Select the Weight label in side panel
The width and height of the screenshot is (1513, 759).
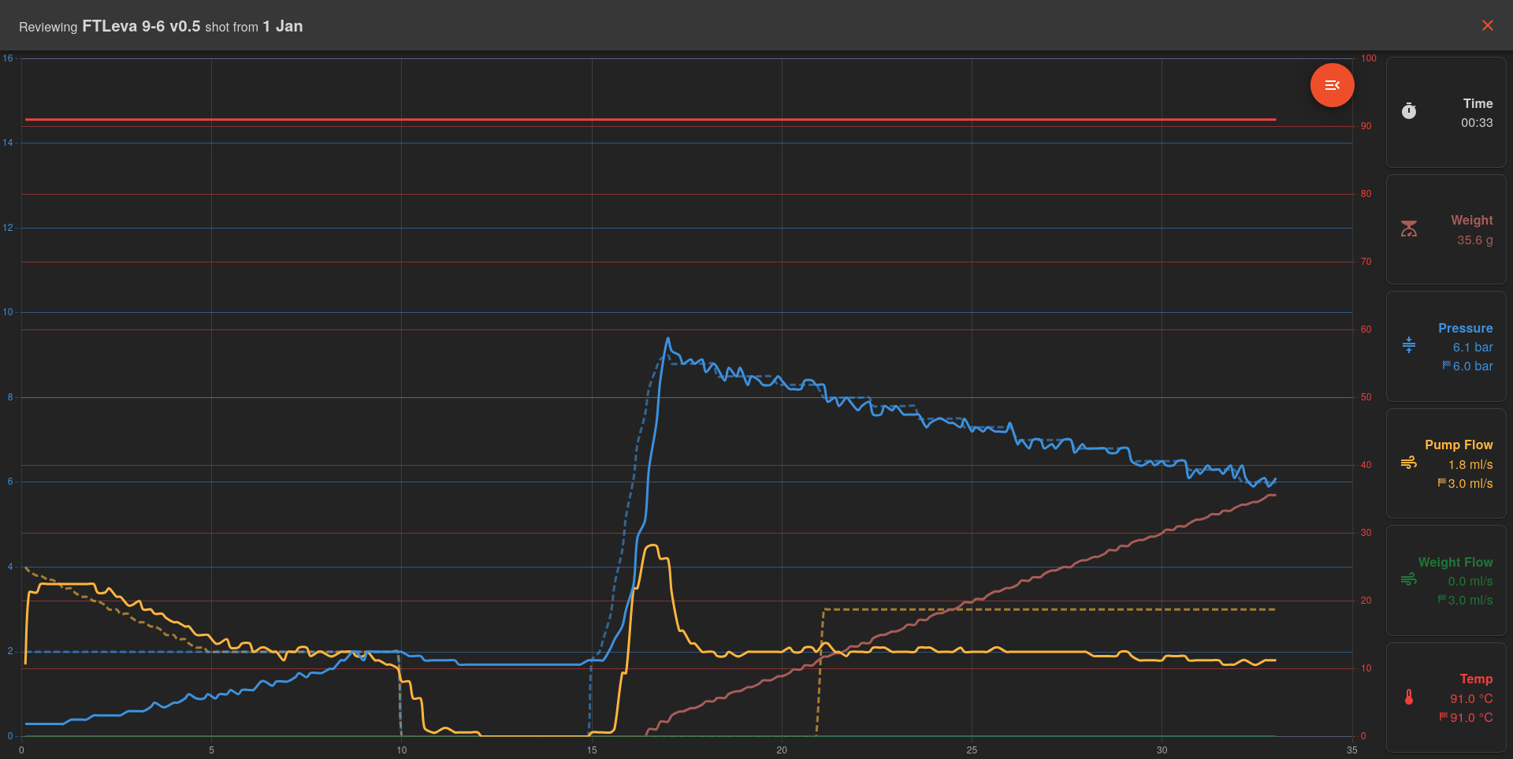pos(1471,220)
